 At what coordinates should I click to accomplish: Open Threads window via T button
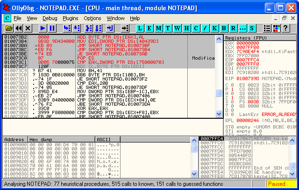coord(168,28)
